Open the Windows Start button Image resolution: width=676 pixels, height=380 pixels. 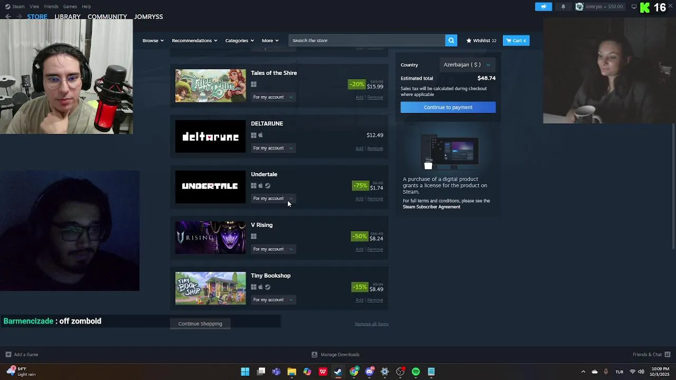[x=245, y=372]
